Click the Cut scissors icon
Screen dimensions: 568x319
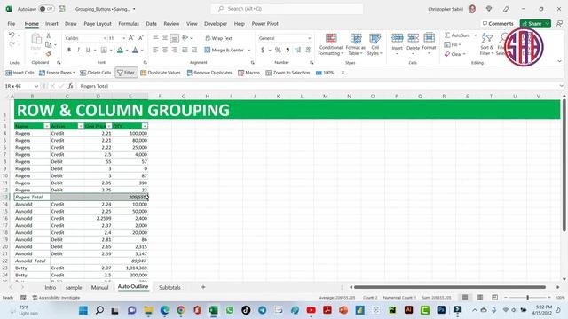pyautogui.click(x=49, y=35)
